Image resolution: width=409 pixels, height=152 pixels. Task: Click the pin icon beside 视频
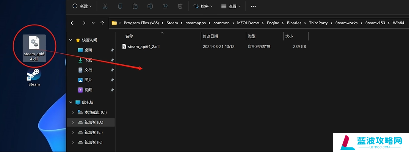click(112, 90)
